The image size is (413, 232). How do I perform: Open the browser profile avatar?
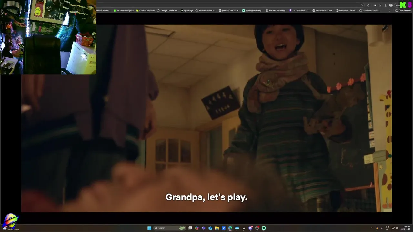click(x=391, y=5)
